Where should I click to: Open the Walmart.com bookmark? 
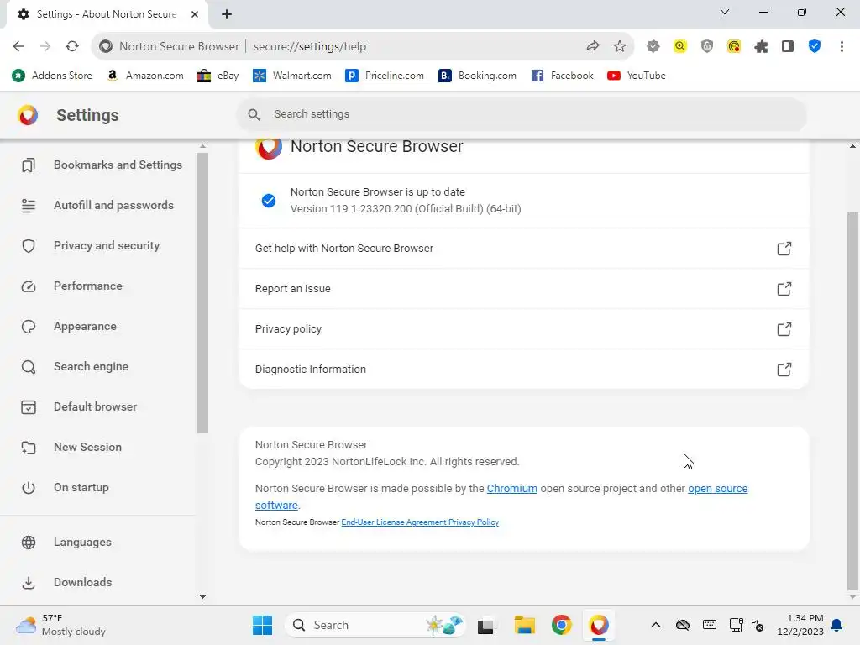(291, 76)
